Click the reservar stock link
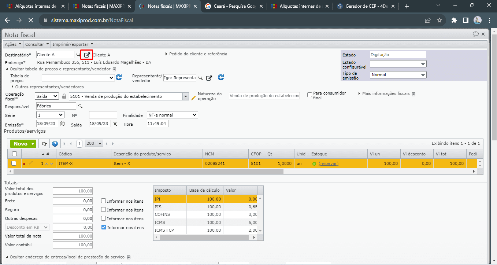497x265 pixels. tap(329, 163)
